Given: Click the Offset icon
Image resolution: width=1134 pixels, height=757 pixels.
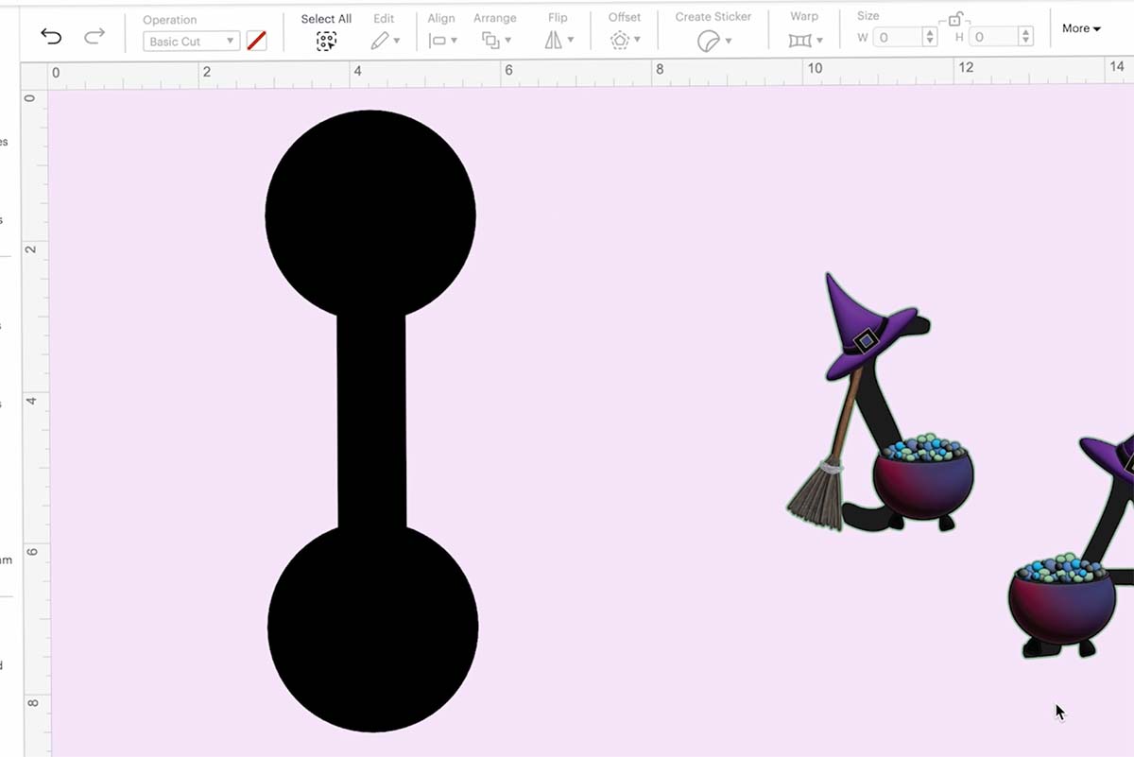Looking at the screenshot, I should tap(620, 41).
